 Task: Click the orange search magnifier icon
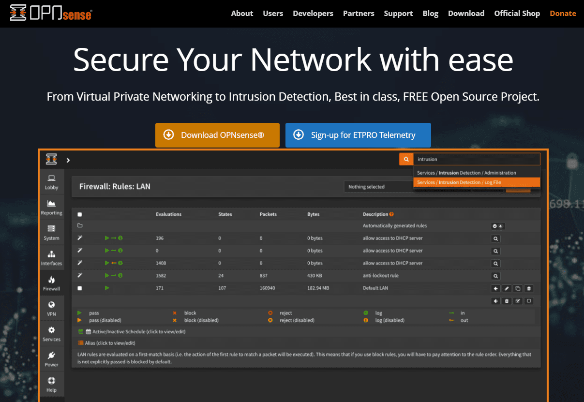(406, 159)
